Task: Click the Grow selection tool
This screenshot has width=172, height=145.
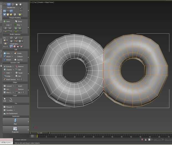Action: [x=7, y=21]
